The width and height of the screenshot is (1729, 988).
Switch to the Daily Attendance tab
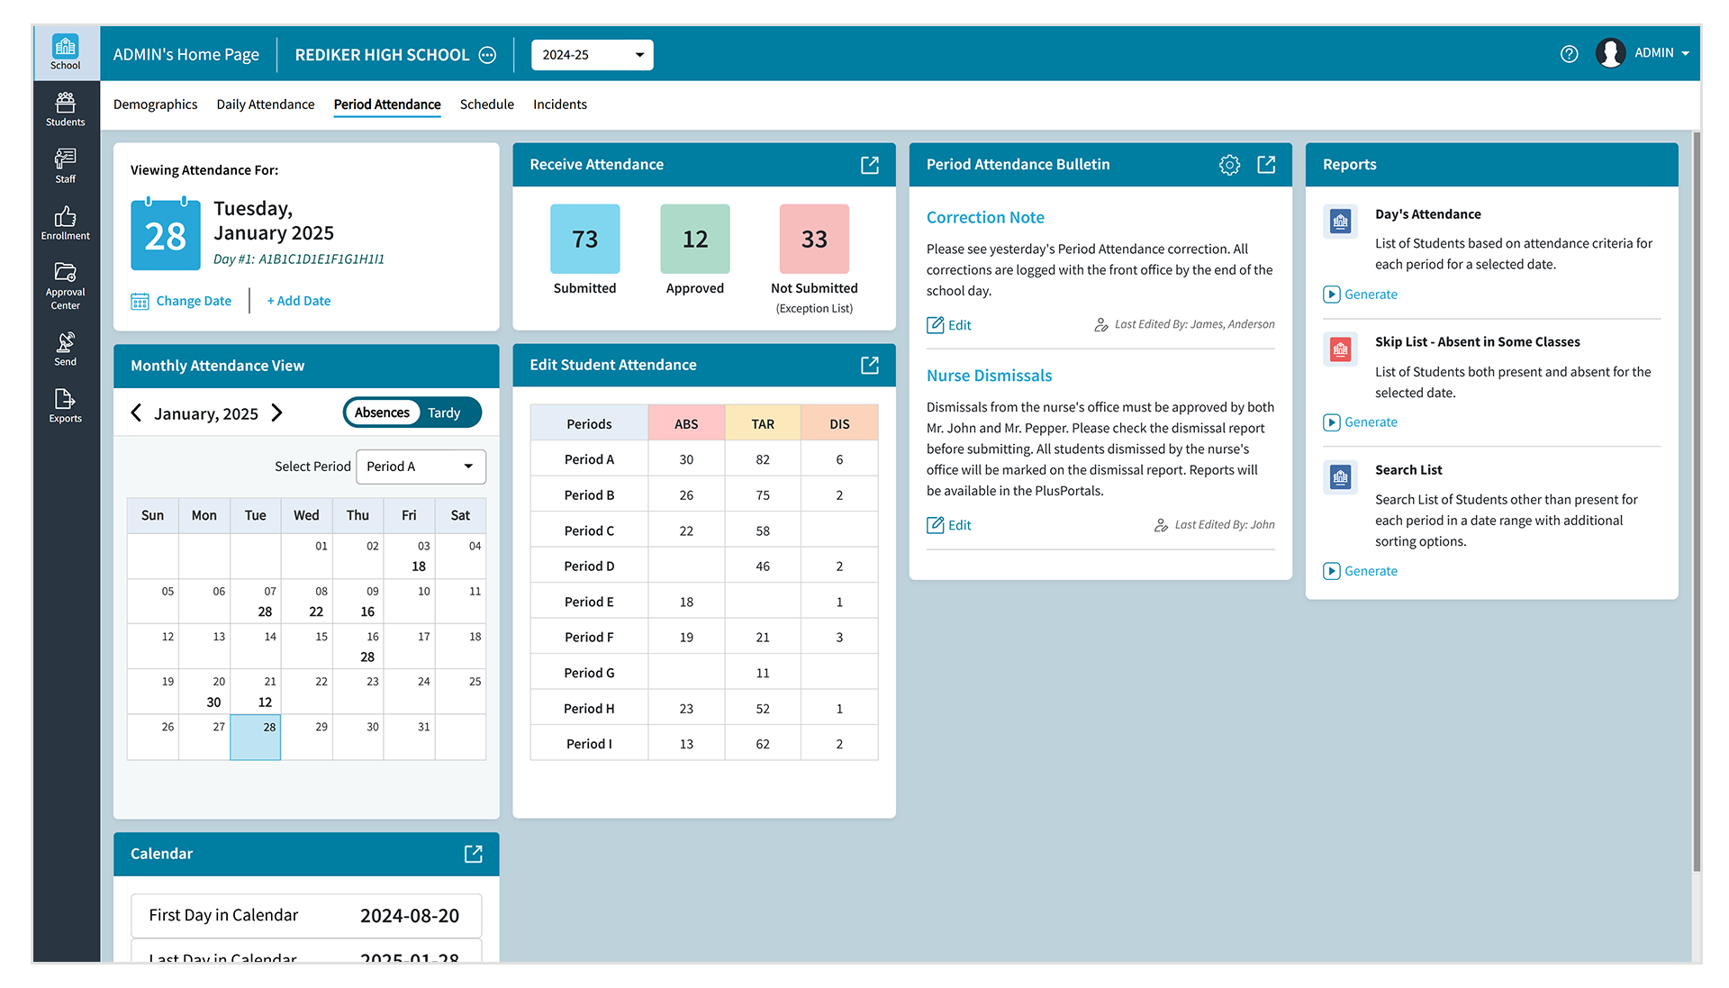(x=265, y=104)
